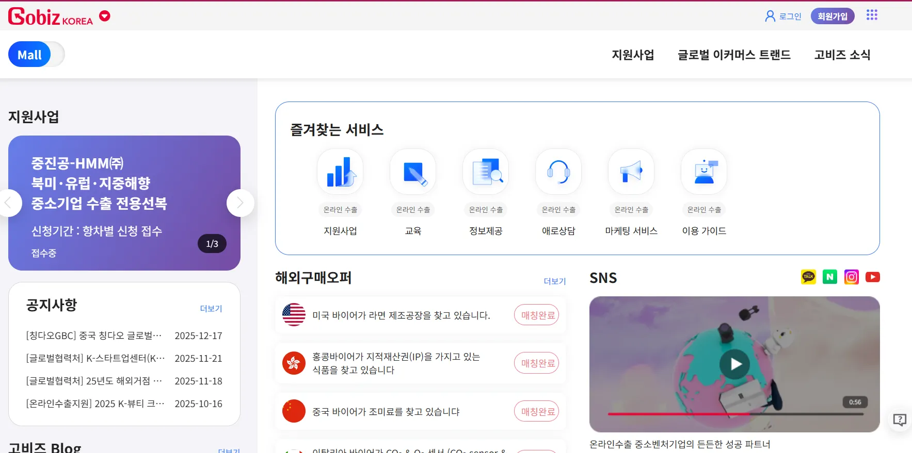Click the 애로상담 headset icon

point(558,172)
